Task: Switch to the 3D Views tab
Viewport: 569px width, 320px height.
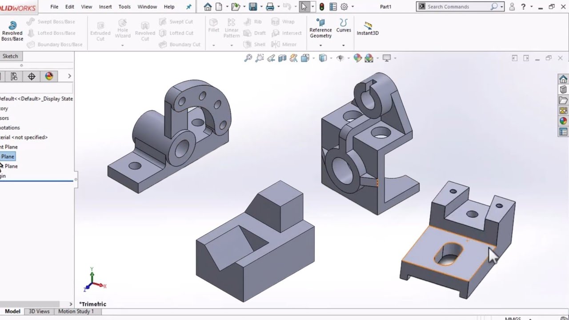Action: (x=39, y=312)
